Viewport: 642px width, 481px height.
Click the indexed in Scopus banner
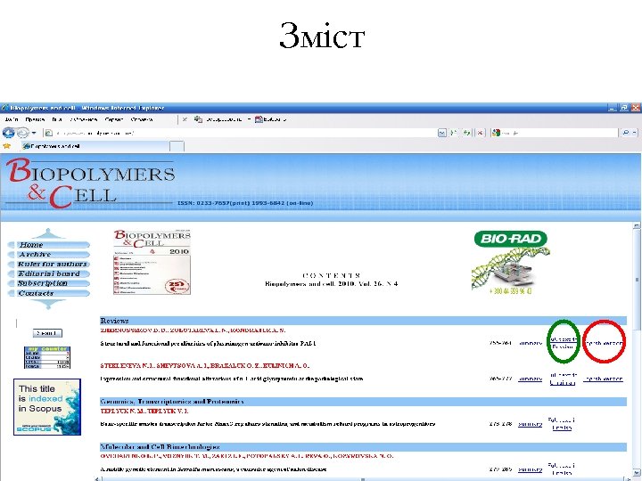(47, 407)
